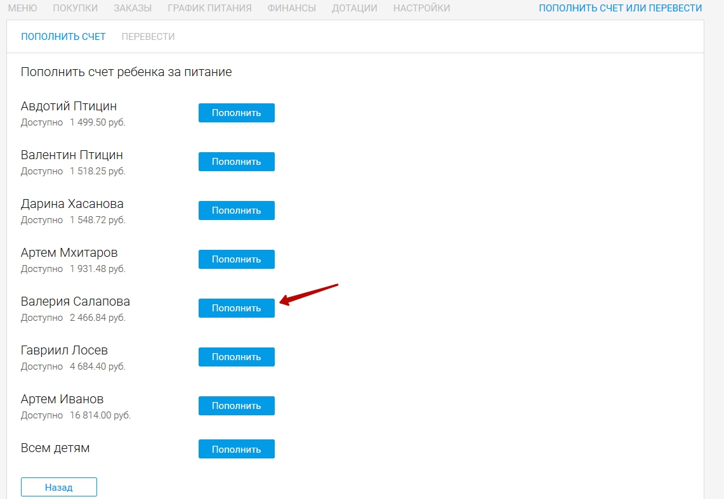Click the name Авдотий Птицин
Image resolution: width=724 pixels, height=499 pixels.
pyautogui.click(x=69, y=106)
